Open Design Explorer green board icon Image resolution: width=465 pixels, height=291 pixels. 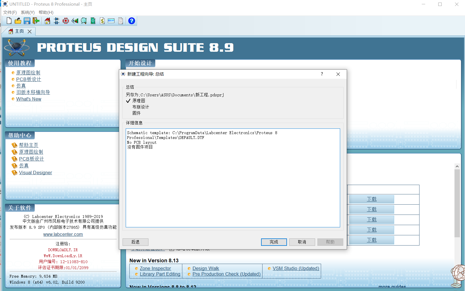coord(93,21)
